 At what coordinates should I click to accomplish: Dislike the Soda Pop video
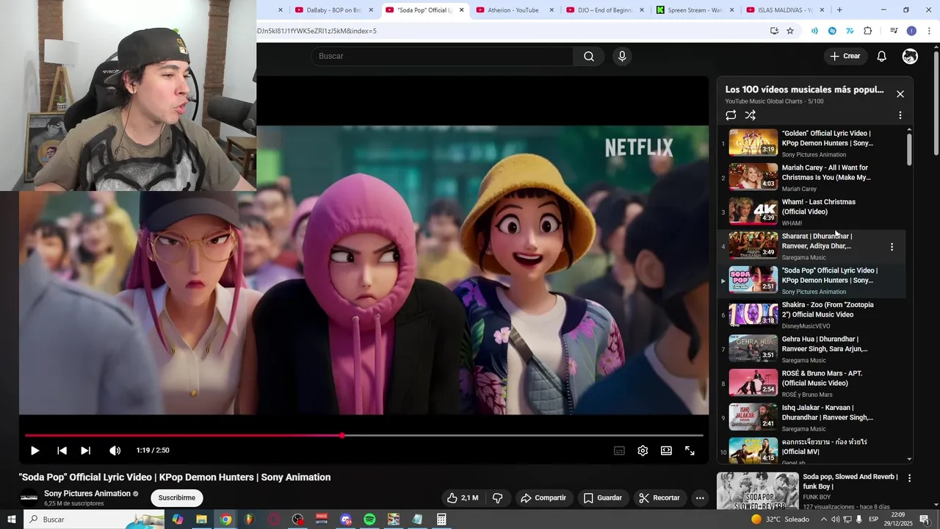point(497,498)
